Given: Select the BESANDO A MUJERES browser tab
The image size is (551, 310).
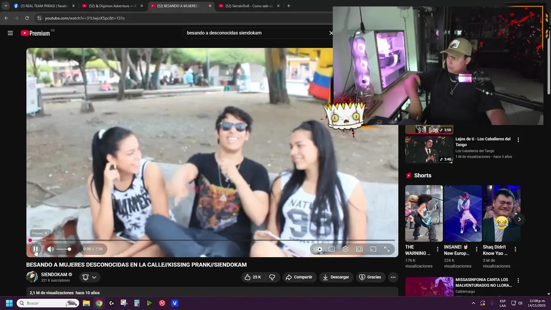Looking at the screenshot, I should tap(181, 6).
